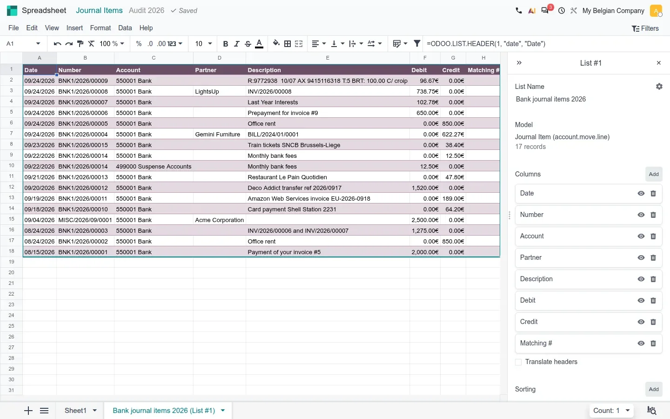Toggle visibility of Description column

pos(641,279)
